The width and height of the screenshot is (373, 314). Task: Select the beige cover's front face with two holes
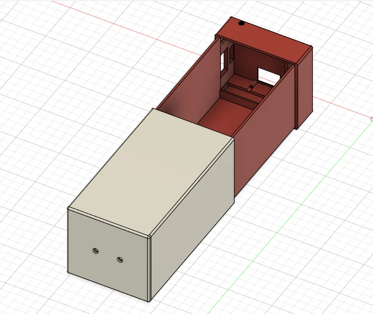click(109, 255)
